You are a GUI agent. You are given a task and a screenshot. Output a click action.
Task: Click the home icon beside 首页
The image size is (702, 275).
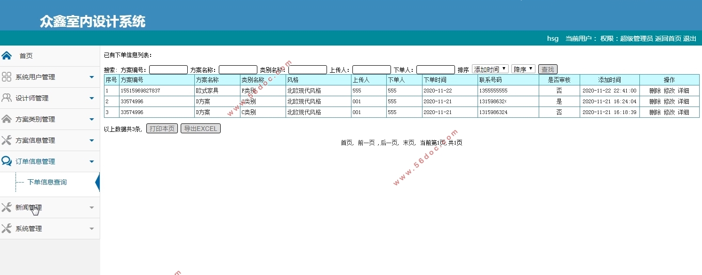(7, 56)
